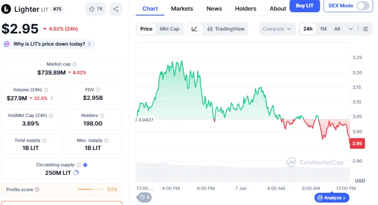Switch chart to Mkt Cap view
378x205 pixels.
click(169, 29)
